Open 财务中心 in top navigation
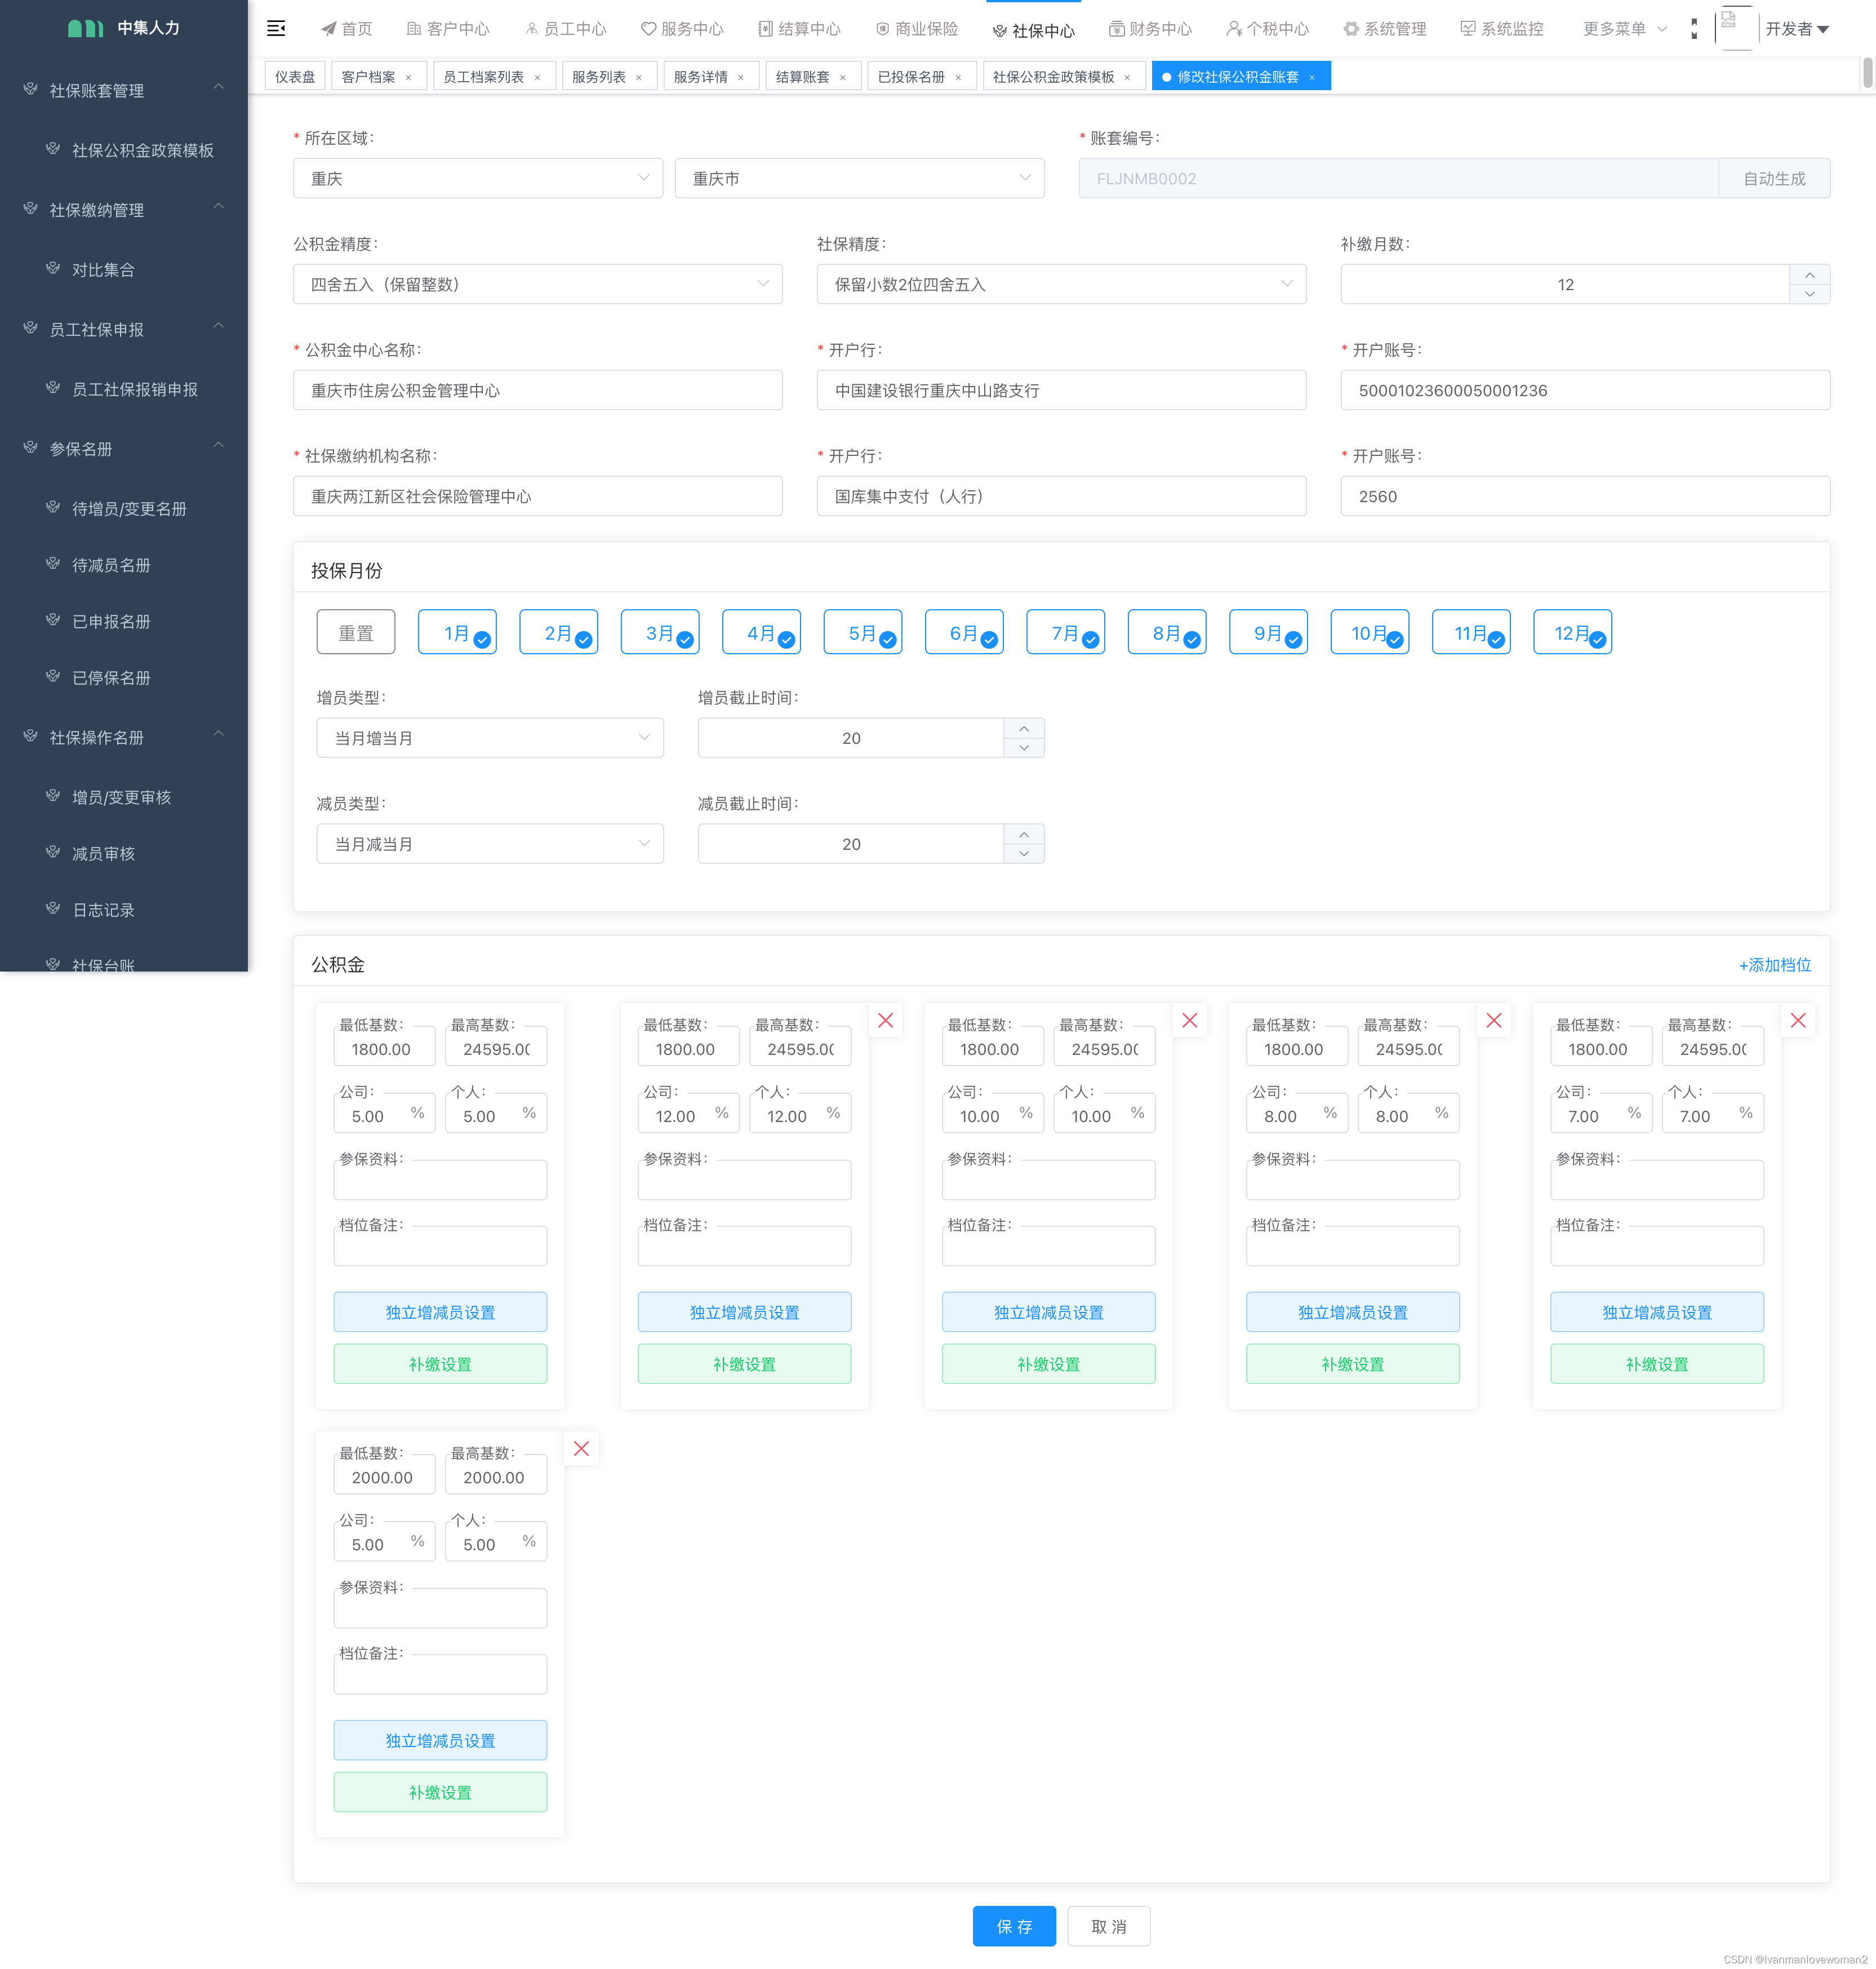 1150,29
